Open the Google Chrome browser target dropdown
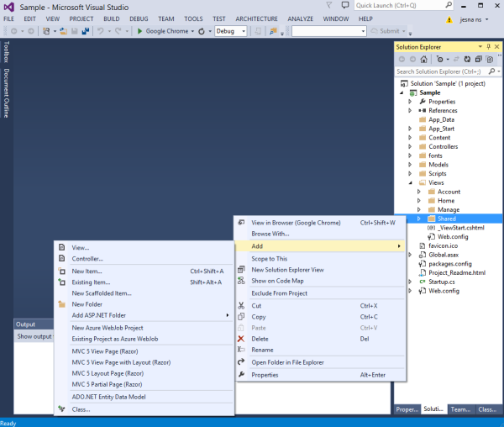504x427 pixels. [192, 31]
